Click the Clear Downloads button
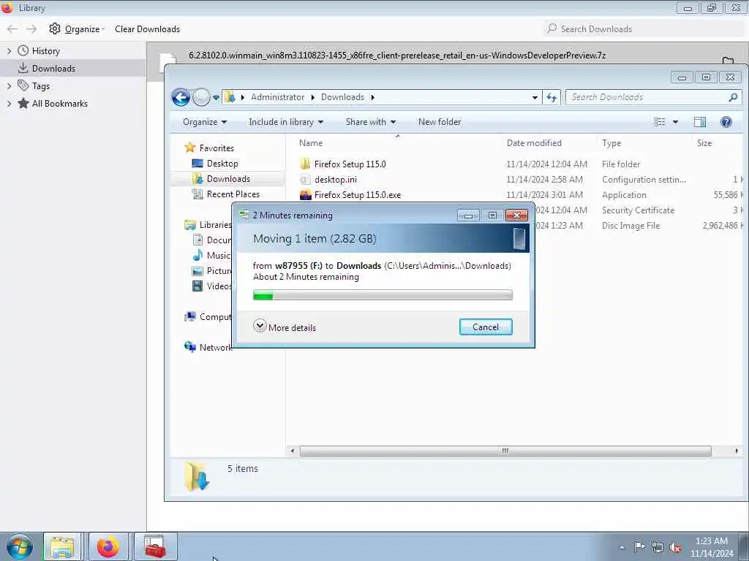Screen dimensions: 749x561 click(147, 29)
